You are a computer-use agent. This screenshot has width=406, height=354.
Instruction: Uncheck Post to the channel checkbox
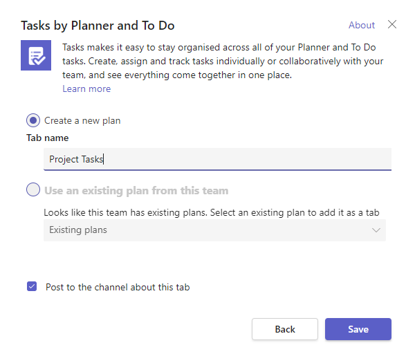[32, 286]
